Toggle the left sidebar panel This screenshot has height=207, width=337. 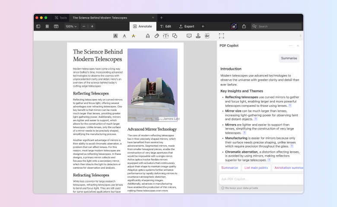pyautogui.click(x=38, y=26)
